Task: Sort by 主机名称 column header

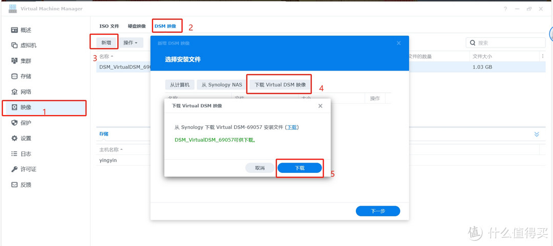Action: click(x=111, y=149)
